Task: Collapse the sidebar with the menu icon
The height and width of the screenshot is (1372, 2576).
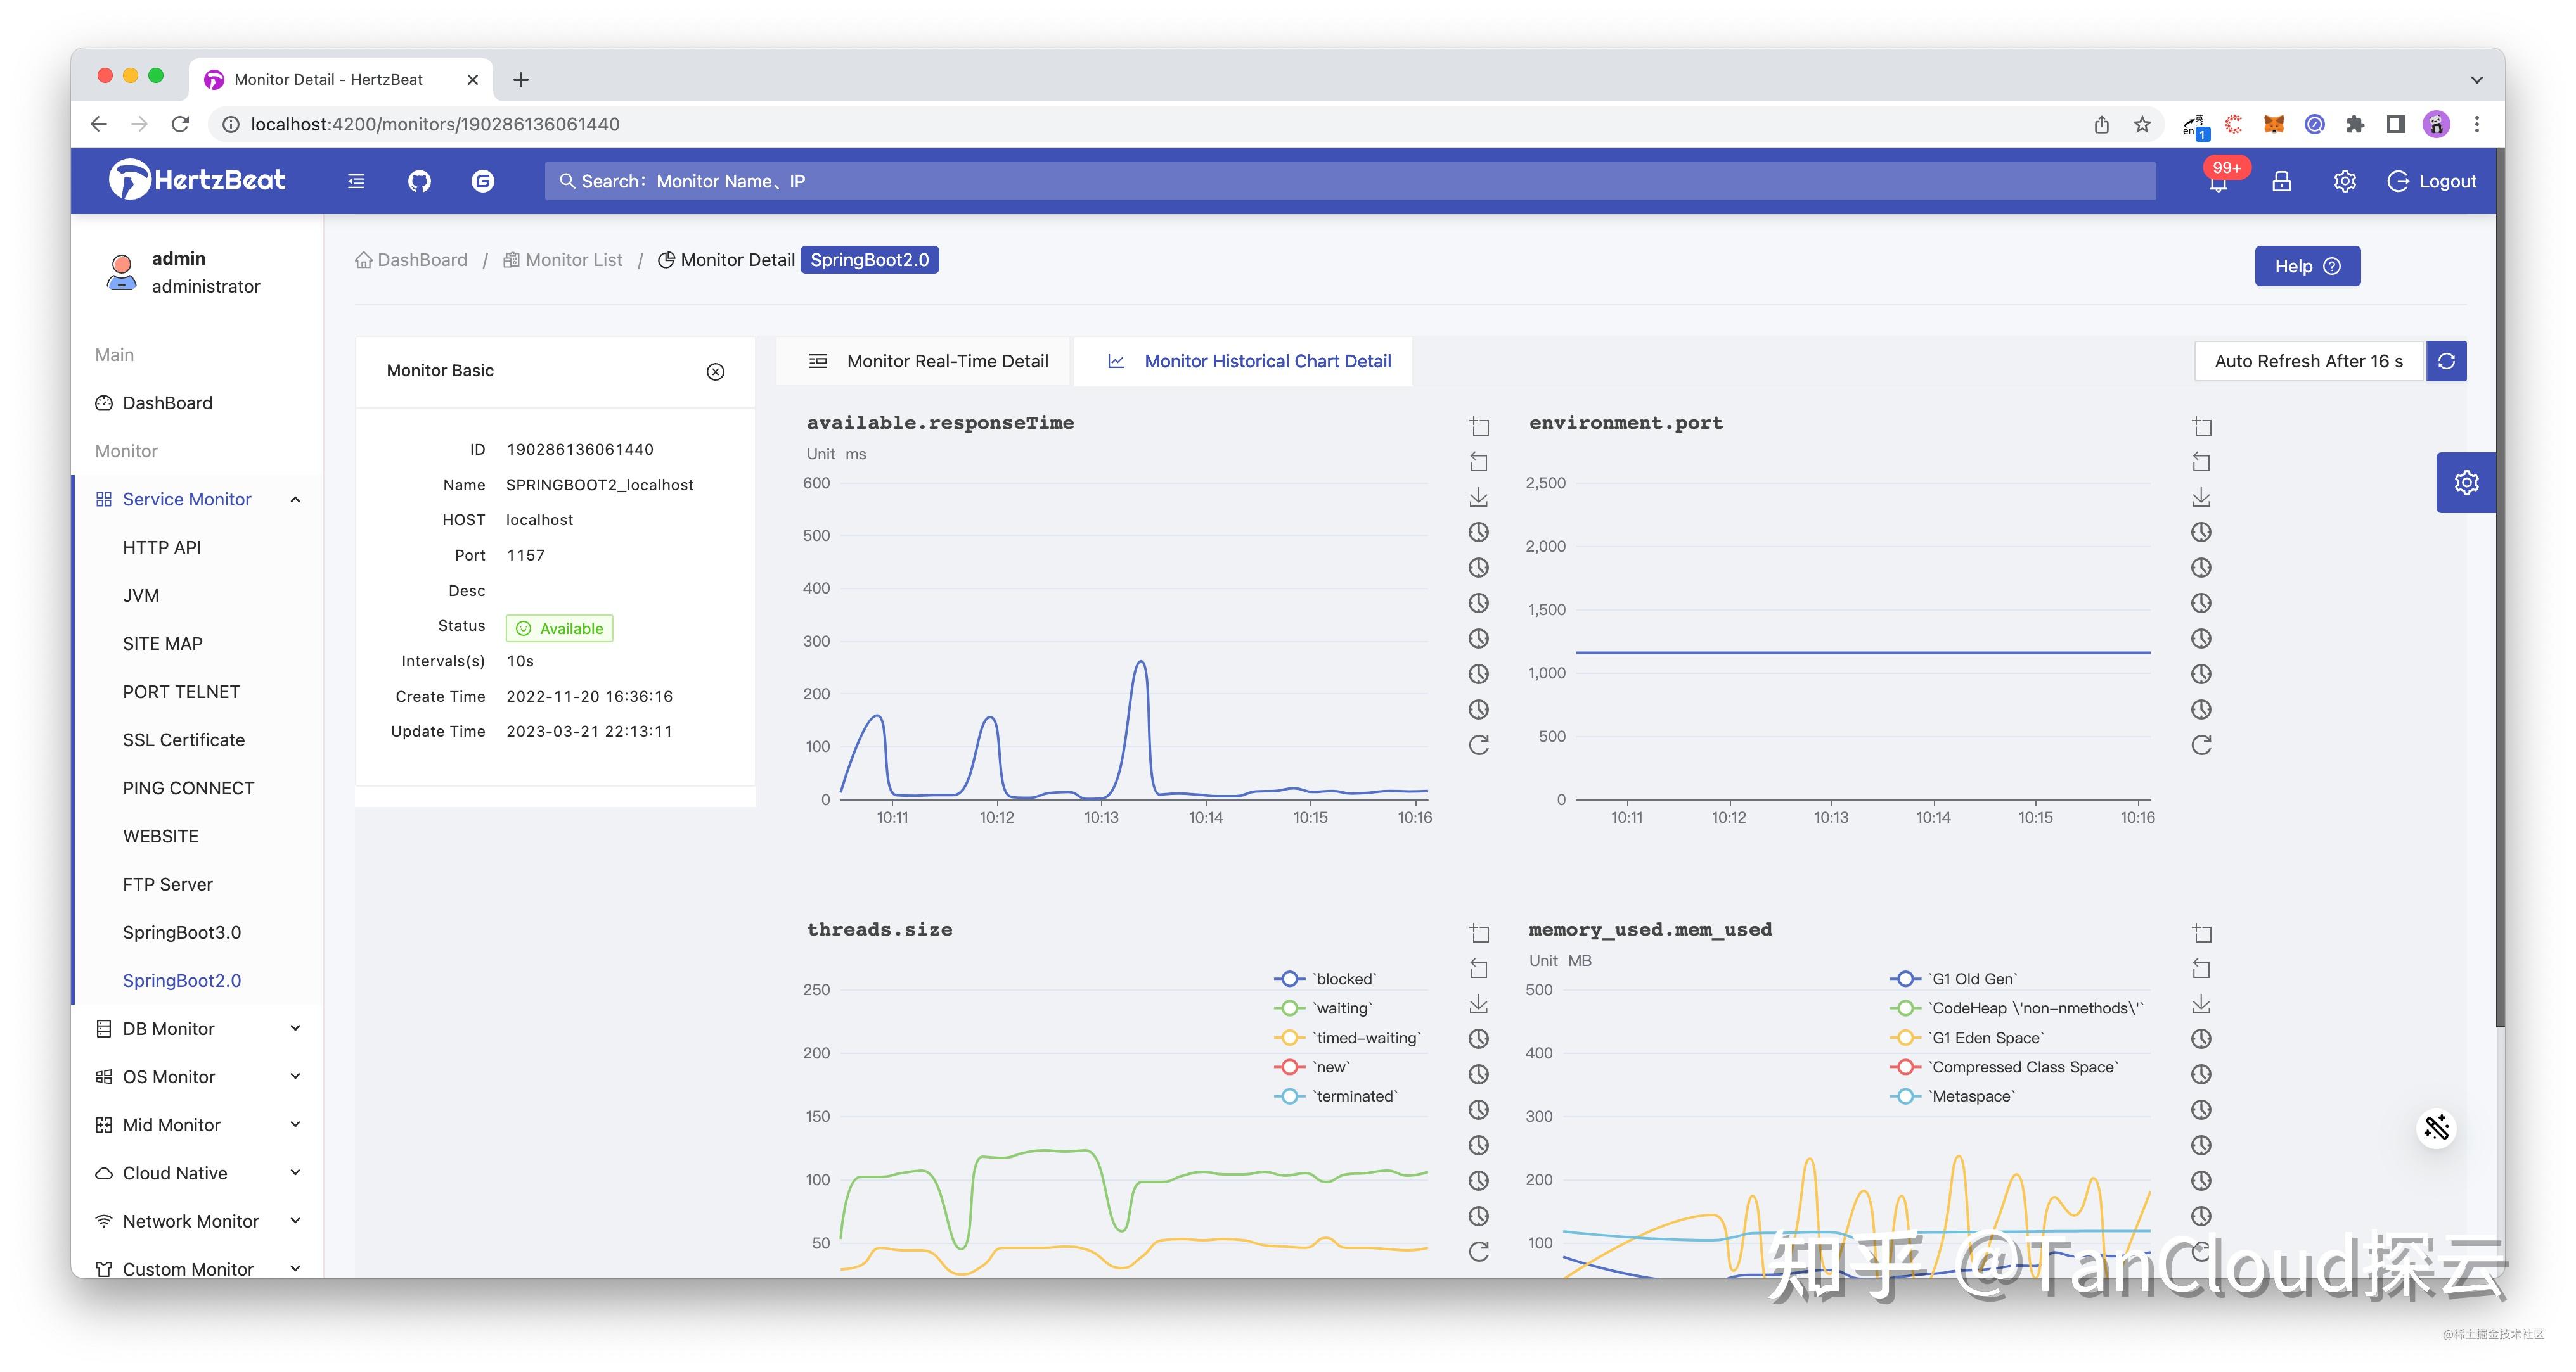Action: (x=355, y=181)
